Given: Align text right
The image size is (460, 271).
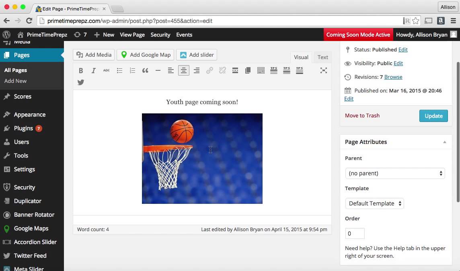Looking at the screenshot, I should (197, 70).
